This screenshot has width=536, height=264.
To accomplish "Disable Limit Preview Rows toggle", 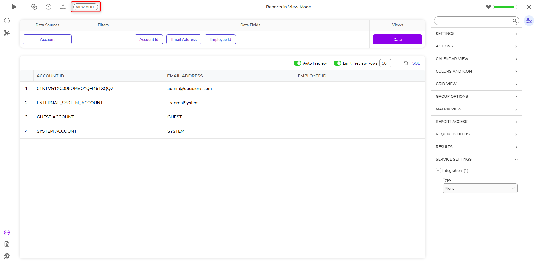I will point(338,63).
